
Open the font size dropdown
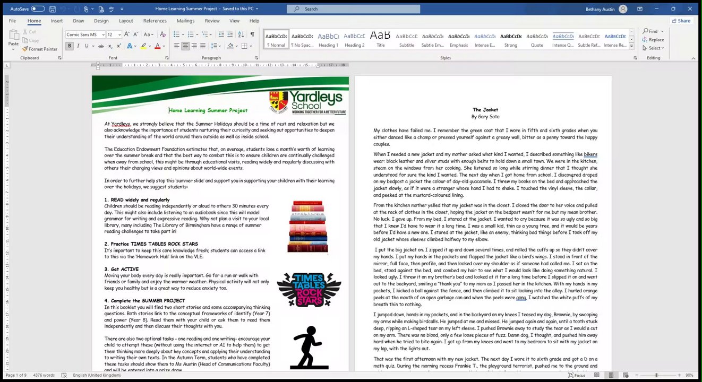point(119,34)
